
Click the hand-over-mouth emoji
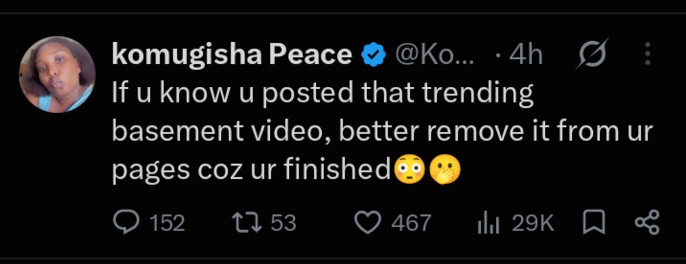(445, 169)
